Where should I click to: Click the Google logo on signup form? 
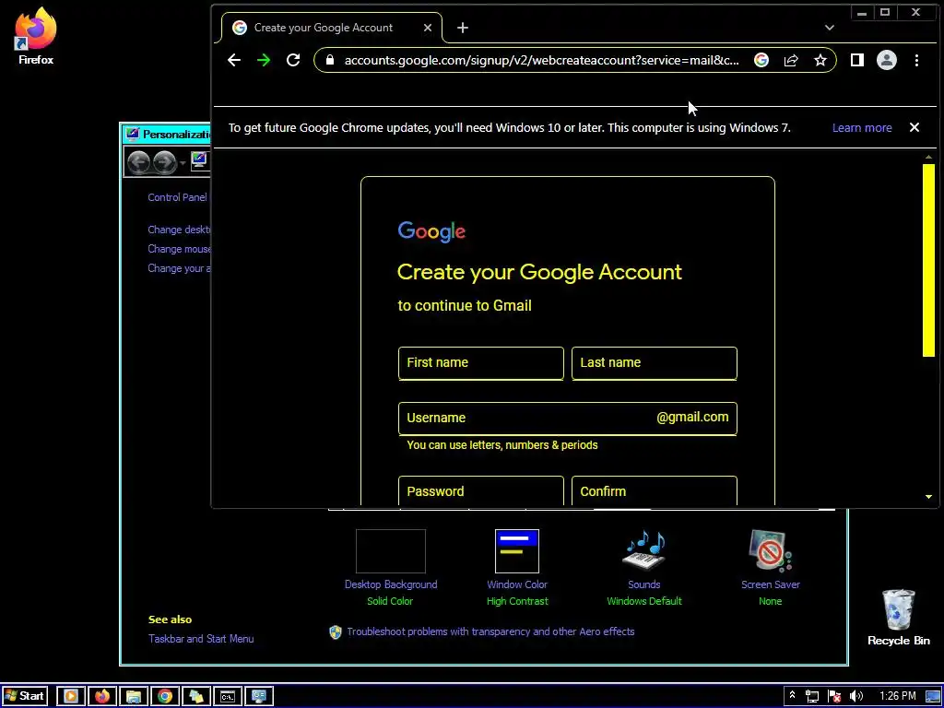(x=431, y=231)
